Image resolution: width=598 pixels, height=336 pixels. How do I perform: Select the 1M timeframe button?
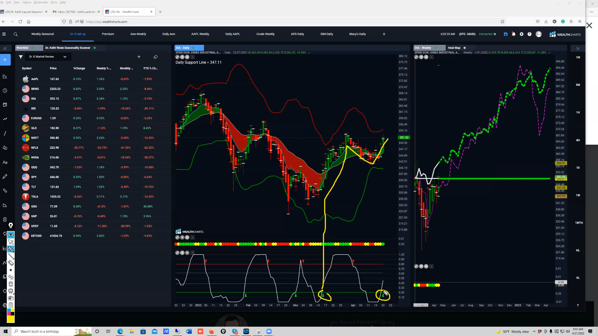(x=578, y=58)
